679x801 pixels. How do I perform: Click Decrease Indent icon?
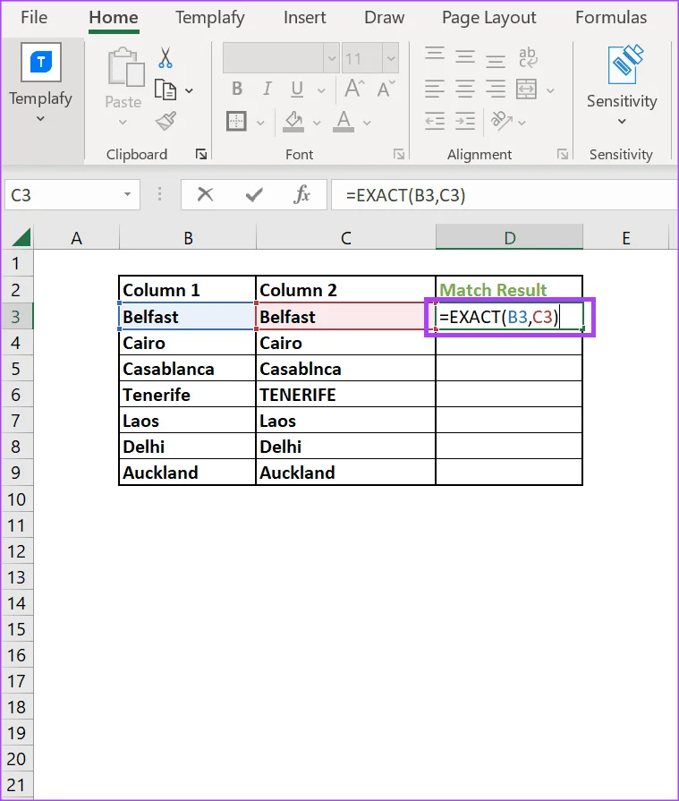click(435, 122)
